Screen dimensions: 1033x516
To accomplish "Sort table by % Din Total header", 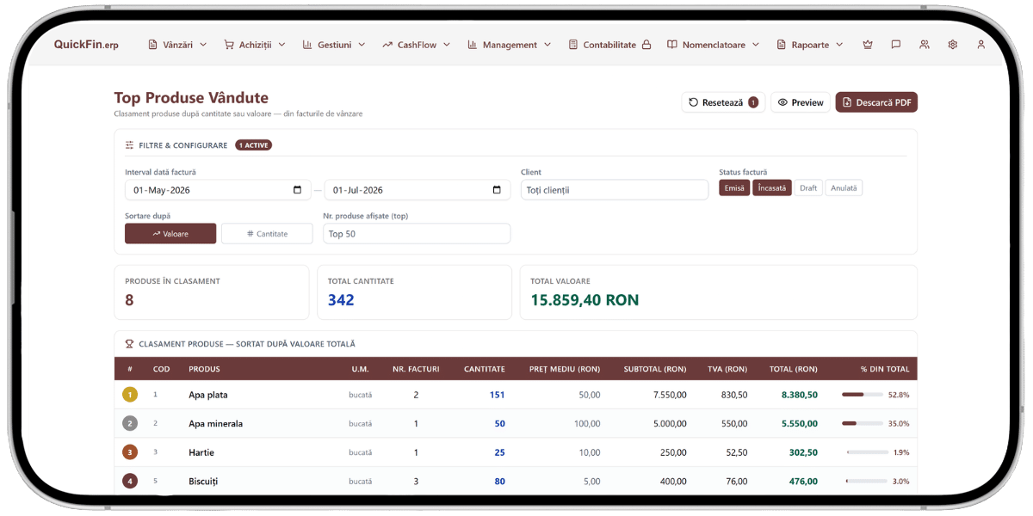I will tap(885, 369).
